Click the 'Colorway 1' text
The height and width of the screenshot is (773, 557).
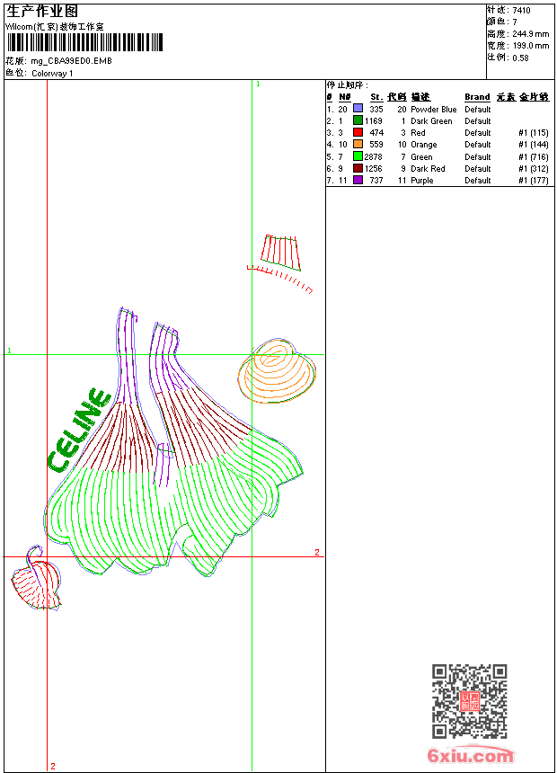pyautogui.click(x=52, y=74)
